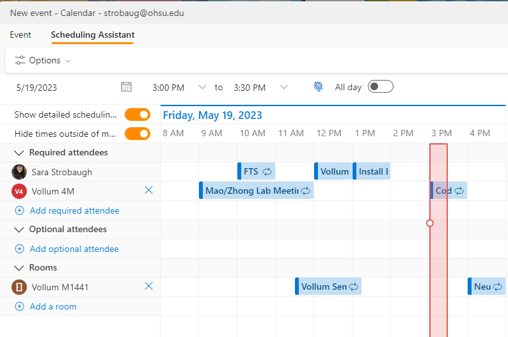Click the Vollum M1441 room icon
This screenshot has height=337, width=508.
coord(19,287)
